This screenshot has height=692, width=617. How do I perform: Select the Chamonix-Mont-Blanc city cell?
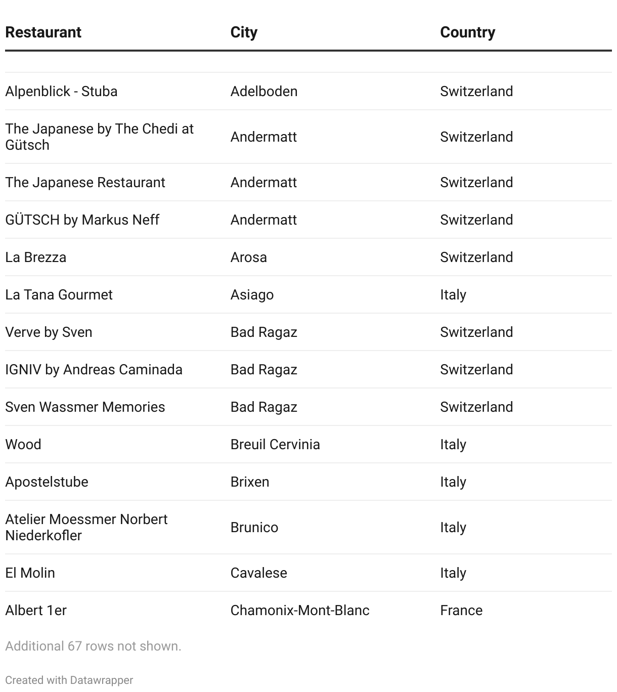(x=300, y=611)
